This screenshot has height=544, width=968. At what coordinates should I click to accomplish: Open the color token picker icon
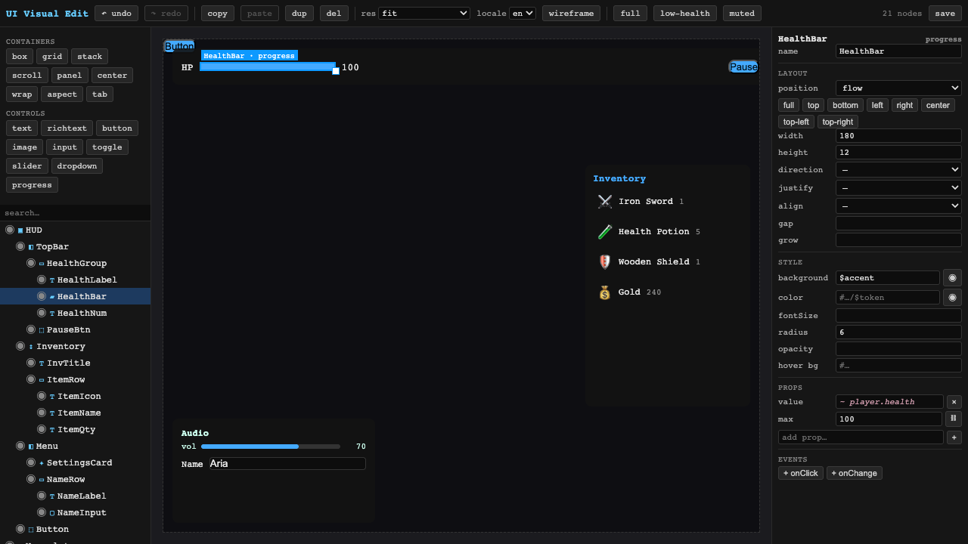[952, 298]
